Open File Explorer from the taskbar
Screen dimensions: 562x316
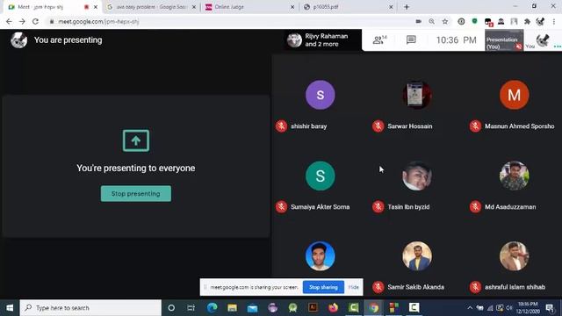pos(232,308)
